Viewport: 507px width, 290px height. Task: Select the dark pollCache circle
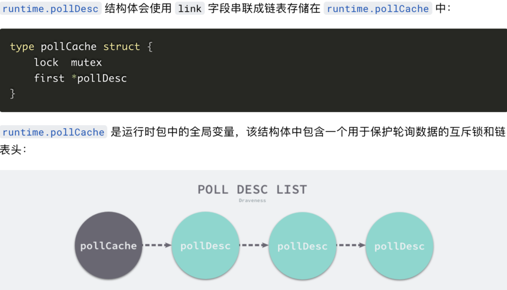pyautogui.click(x=108, y=245)
